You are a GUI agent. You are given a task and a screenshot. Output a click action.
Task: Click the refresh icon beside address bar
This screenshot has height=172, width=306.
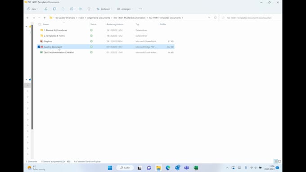click(x=215, y=18)
